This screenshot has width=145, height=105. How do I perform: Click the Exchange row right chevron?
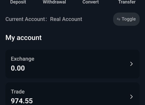pyautogui.click(x=132, y=64)
